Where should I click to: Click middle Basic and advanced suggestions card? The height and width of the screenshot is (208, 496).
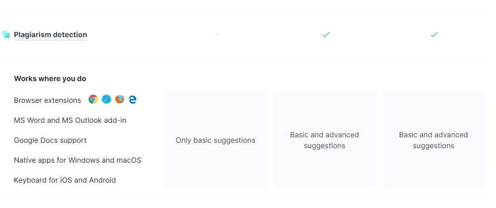click(x=324, y=140)
